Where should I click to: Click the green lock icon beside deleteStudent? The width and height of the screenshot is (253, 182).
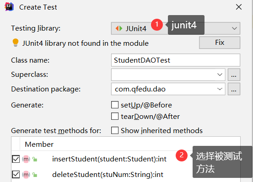[x=34, y=175]
